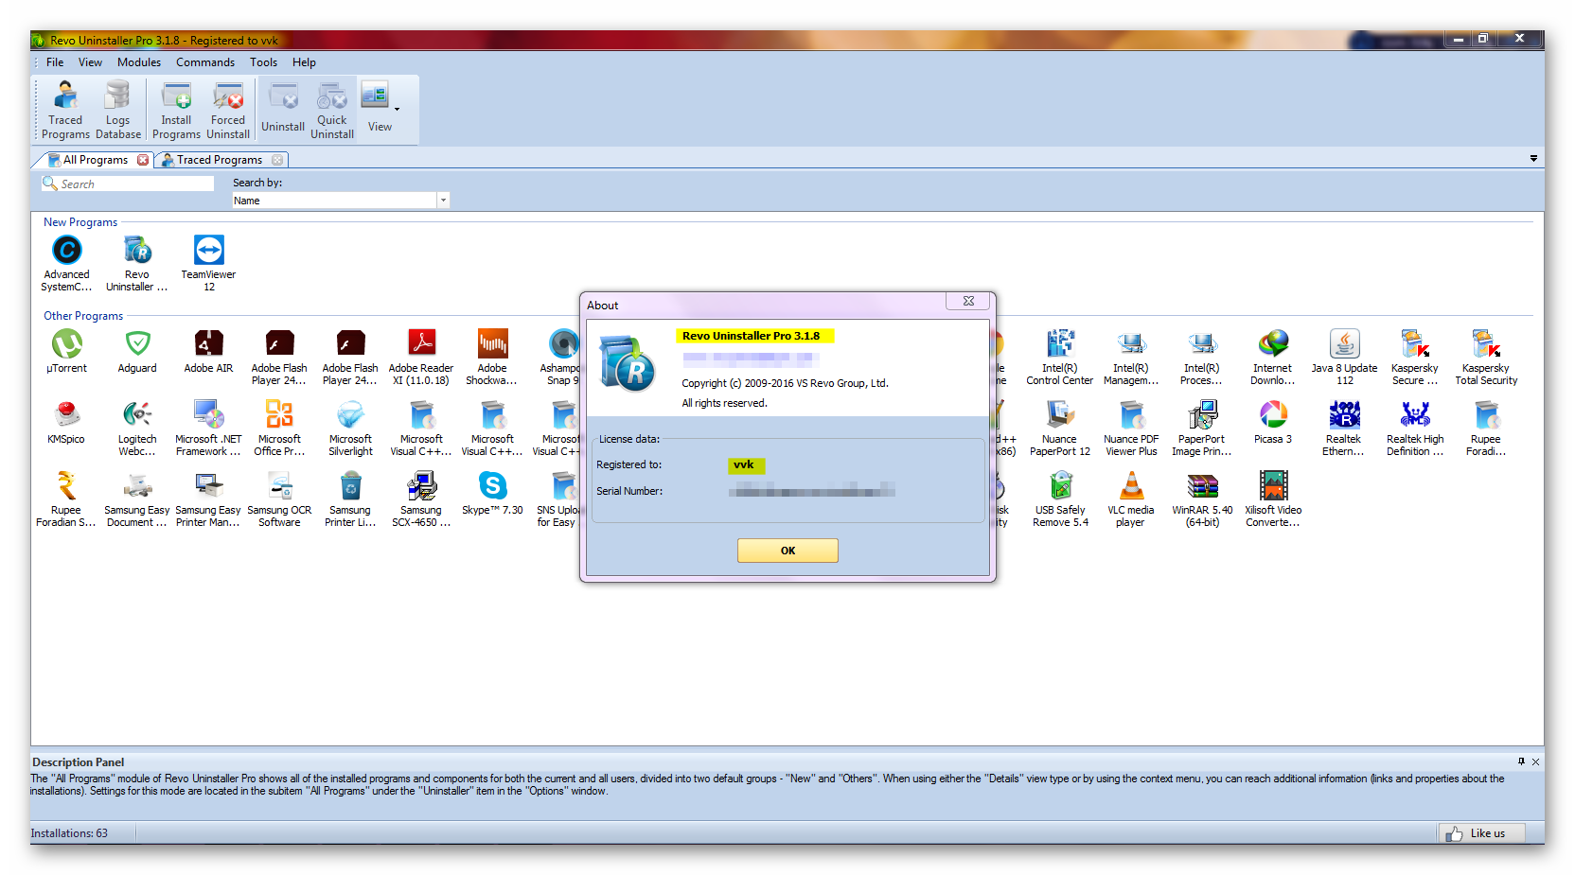Viewport: 1575px width, 875px height.
Task: Click the program Search field
Action: click(128, 184)
